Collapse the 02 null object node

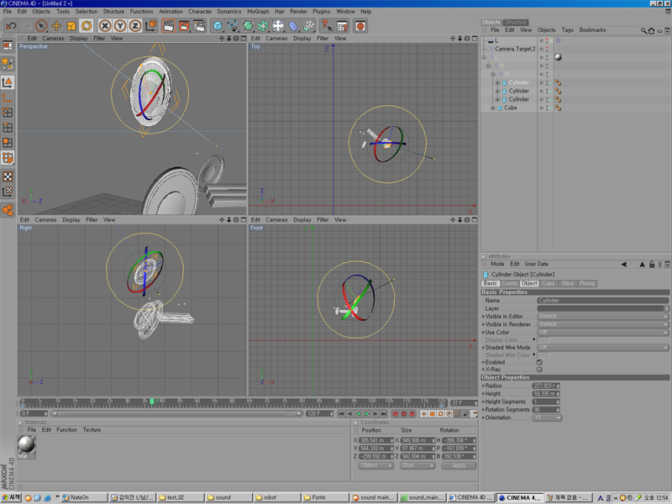click(493, 74)
